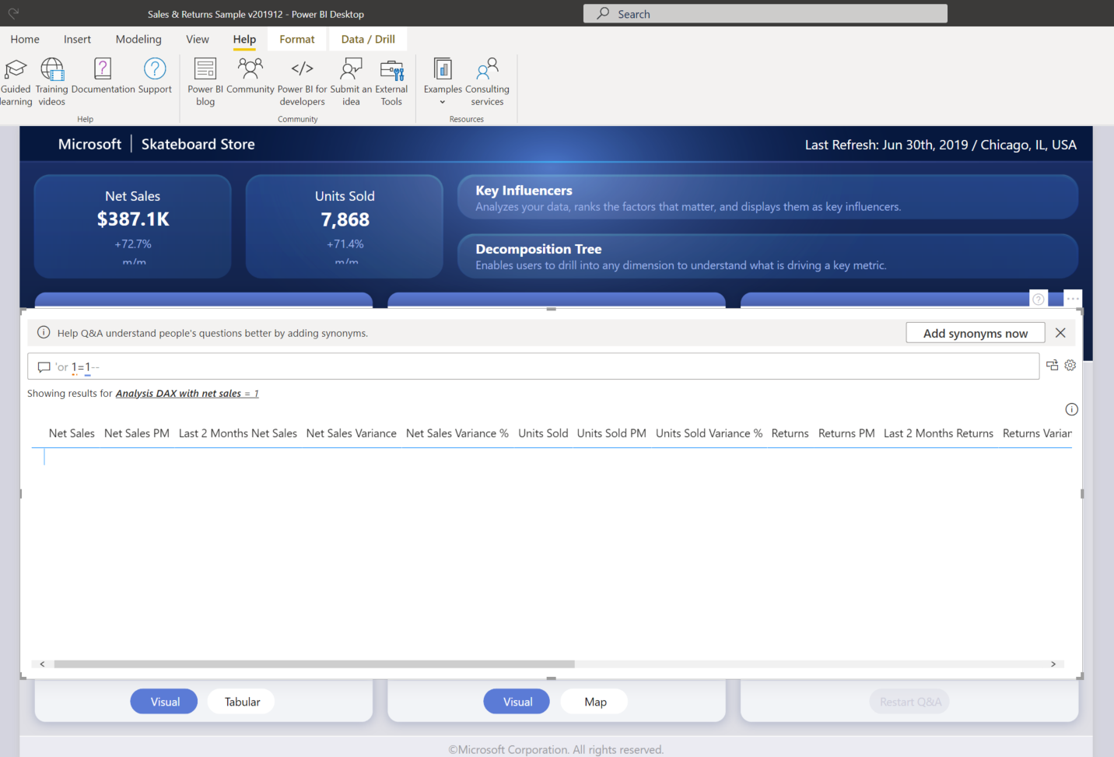This screenshot has width=1114, height=757.
Task: Open the Documentation icon
Action: pyautogui.click(x=103, y=69)
